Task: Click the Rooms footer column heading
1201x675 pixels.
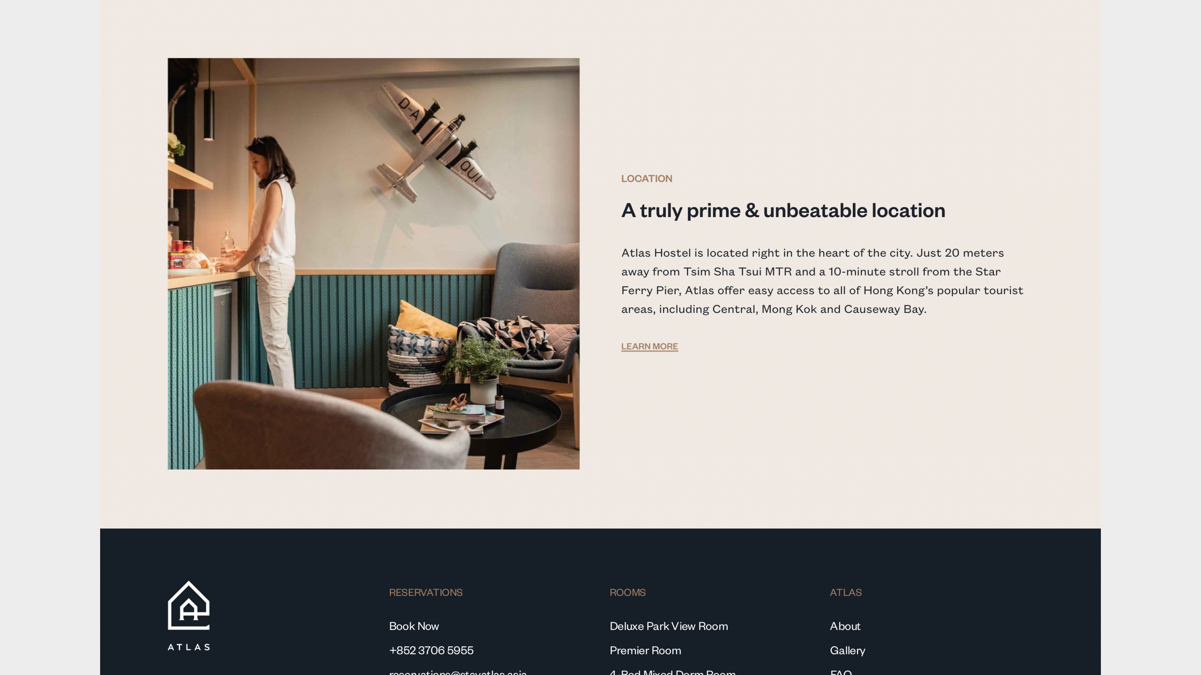Action: point(628,592)
